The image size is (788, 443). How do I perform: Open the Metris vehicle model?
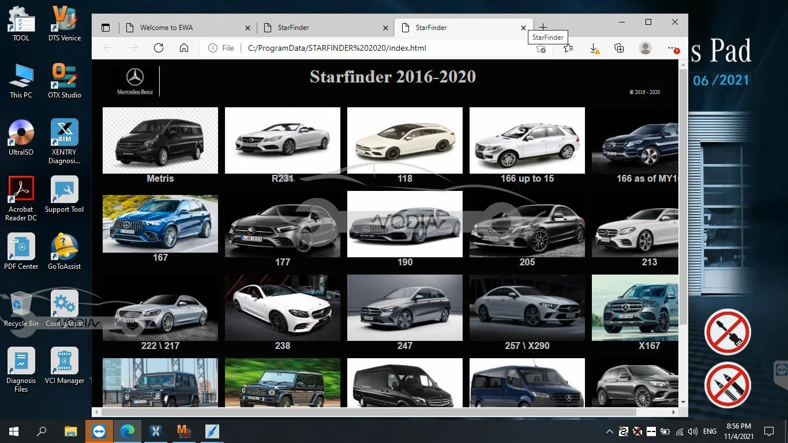[160, 141]
